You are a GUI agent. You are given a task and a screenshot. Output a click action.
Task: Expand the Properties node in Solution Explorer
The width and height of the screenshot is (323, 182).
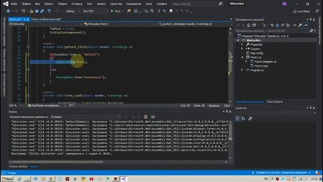242,44
